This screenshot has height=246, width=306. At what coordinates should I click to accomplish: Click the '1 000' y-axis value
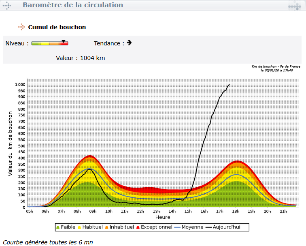[x=20, y=85]
